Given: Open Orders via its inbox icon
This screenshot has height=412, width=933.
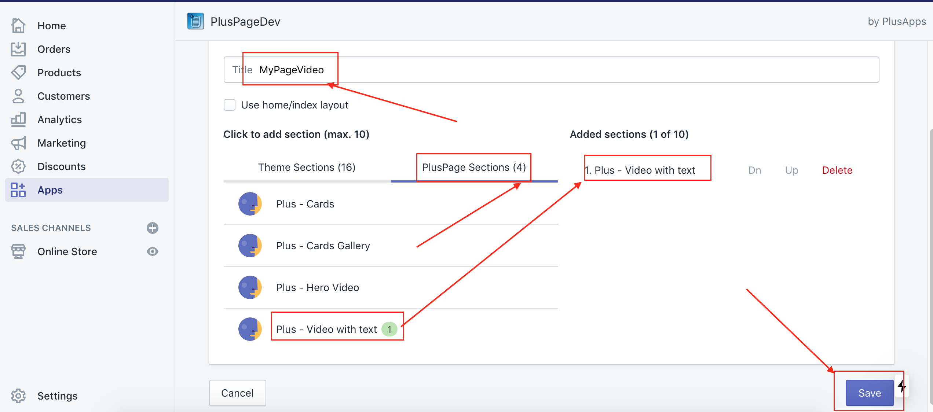Looking at the screenshot, I should (x=18, y=49).
